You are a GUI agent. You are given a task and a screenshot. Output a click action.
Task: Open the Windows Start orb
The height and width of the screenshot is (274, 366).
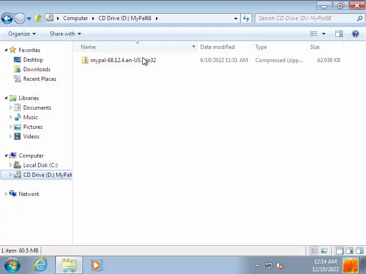(12, 265)
